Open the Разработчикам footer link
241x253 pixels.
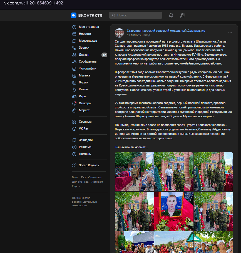pyautogui.click(x=91, y=177)
